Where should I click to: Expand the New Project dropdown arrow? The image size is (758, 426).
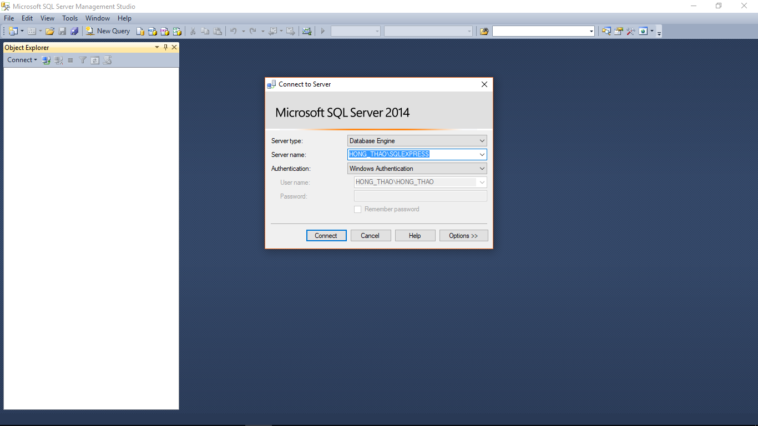tap(22, 31)
